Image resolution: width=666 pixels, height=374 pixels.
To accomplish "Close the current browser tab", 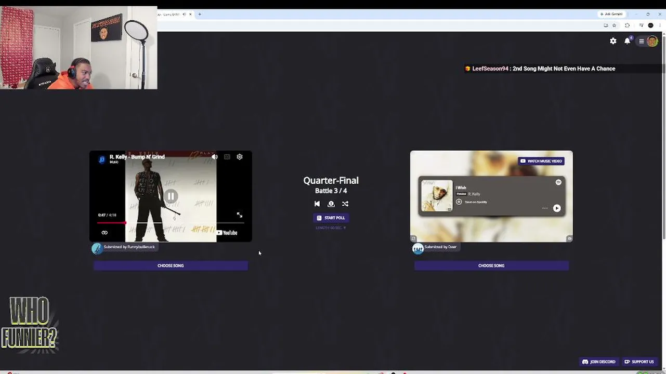I will click(190, 15).
